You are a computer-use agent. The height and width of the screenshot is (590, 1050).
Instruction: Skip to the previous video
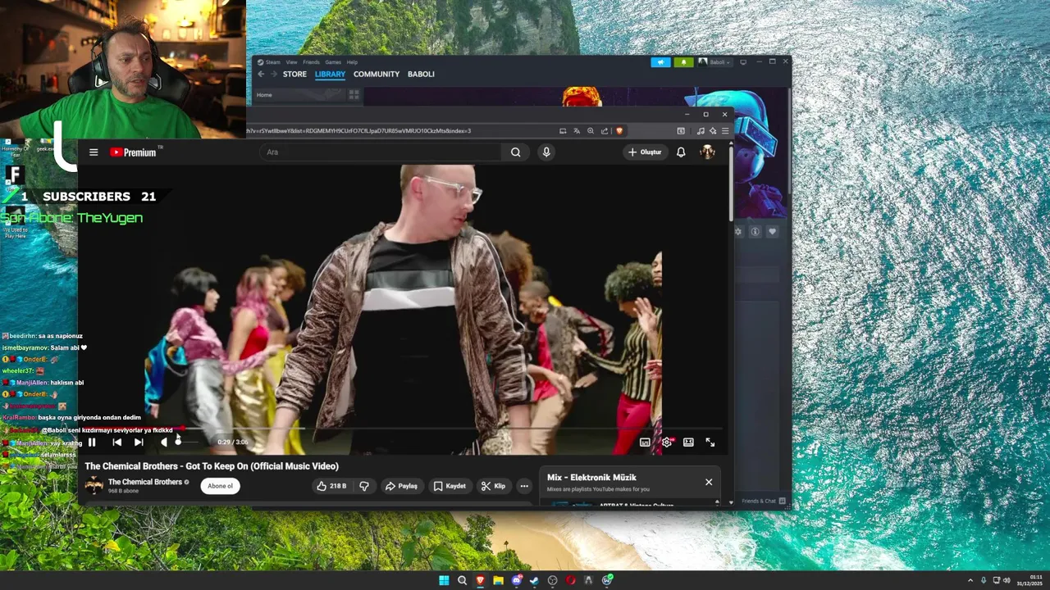pyautogui.click(x=116, y=442)
